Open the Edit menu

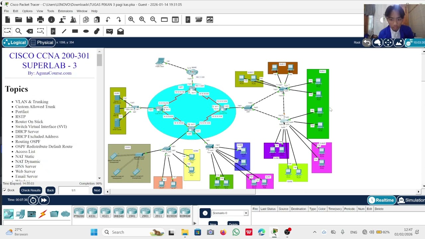point(16,11)
